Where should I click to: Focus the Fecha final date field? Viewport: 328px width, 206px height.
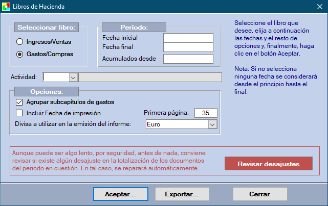coord(188,47)
